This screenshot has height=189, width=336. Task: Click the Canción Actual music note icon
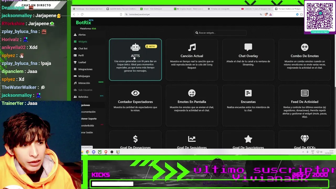click(x=192, y=47)
